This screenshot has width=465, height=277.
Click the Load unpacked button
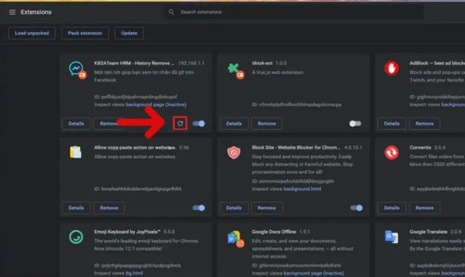pos(32,33)
